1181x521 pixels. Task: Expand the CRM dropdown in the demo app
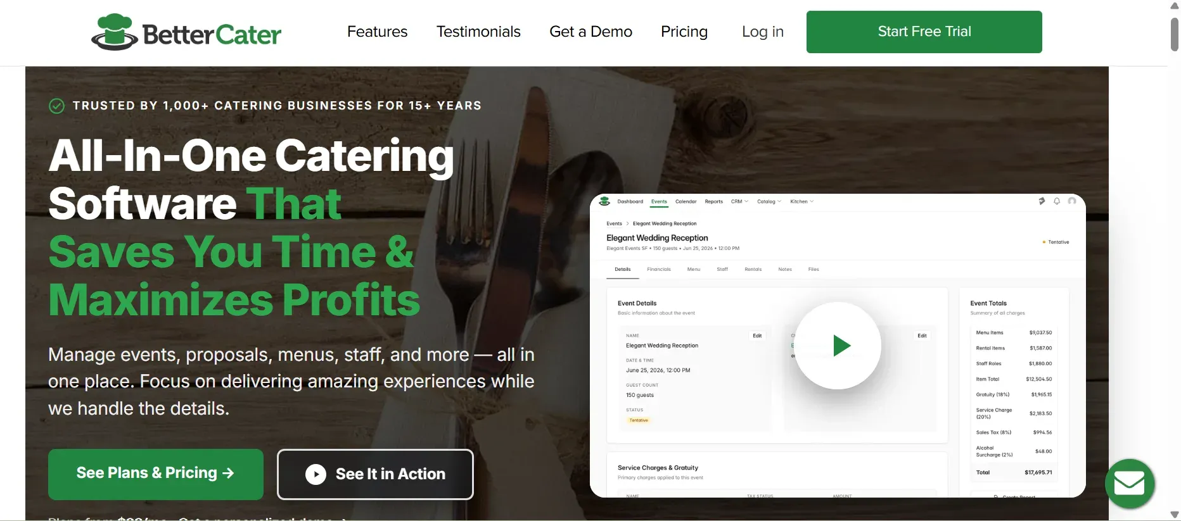[x=739, y=202]
